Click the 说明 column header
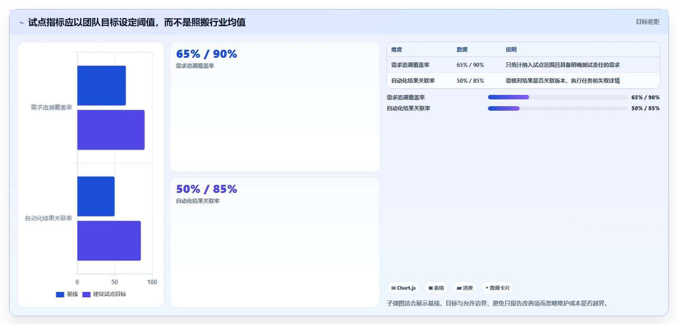 point(511,50)
